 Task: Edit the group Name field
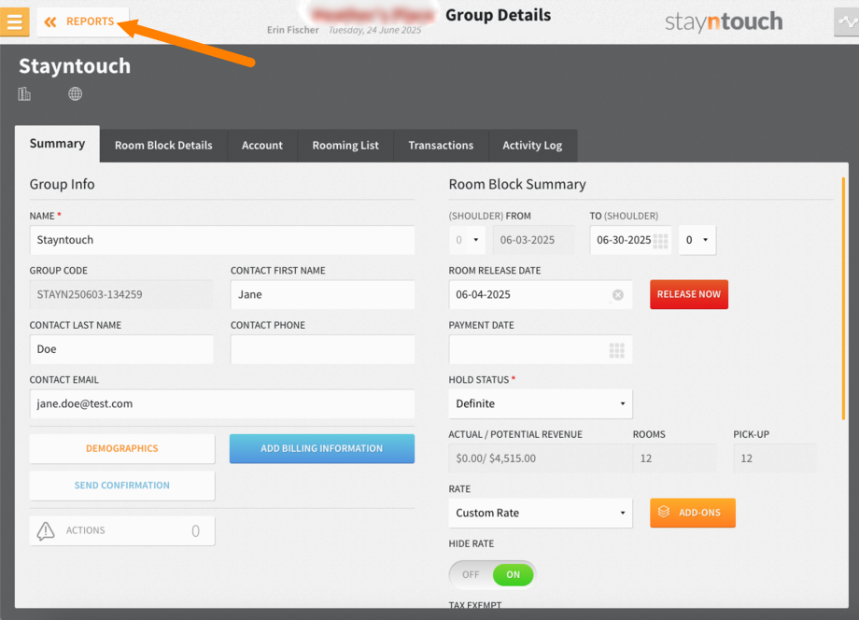(x=222, y=240)
